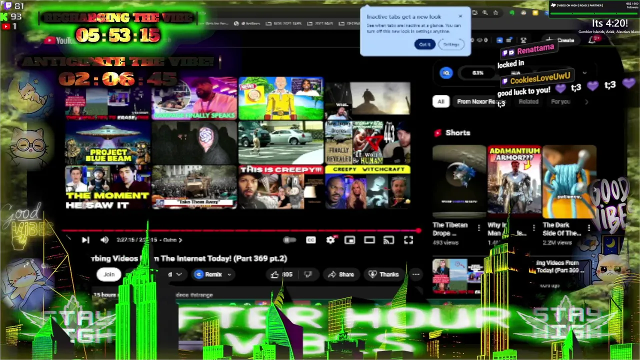Click the green extension icon in browser toolbar
The height and width of the screenshot is (360, 640).
511,12
